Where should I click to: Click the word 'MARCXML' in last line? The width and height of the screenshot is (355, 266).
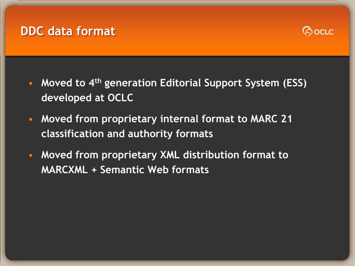pos(64,170)
